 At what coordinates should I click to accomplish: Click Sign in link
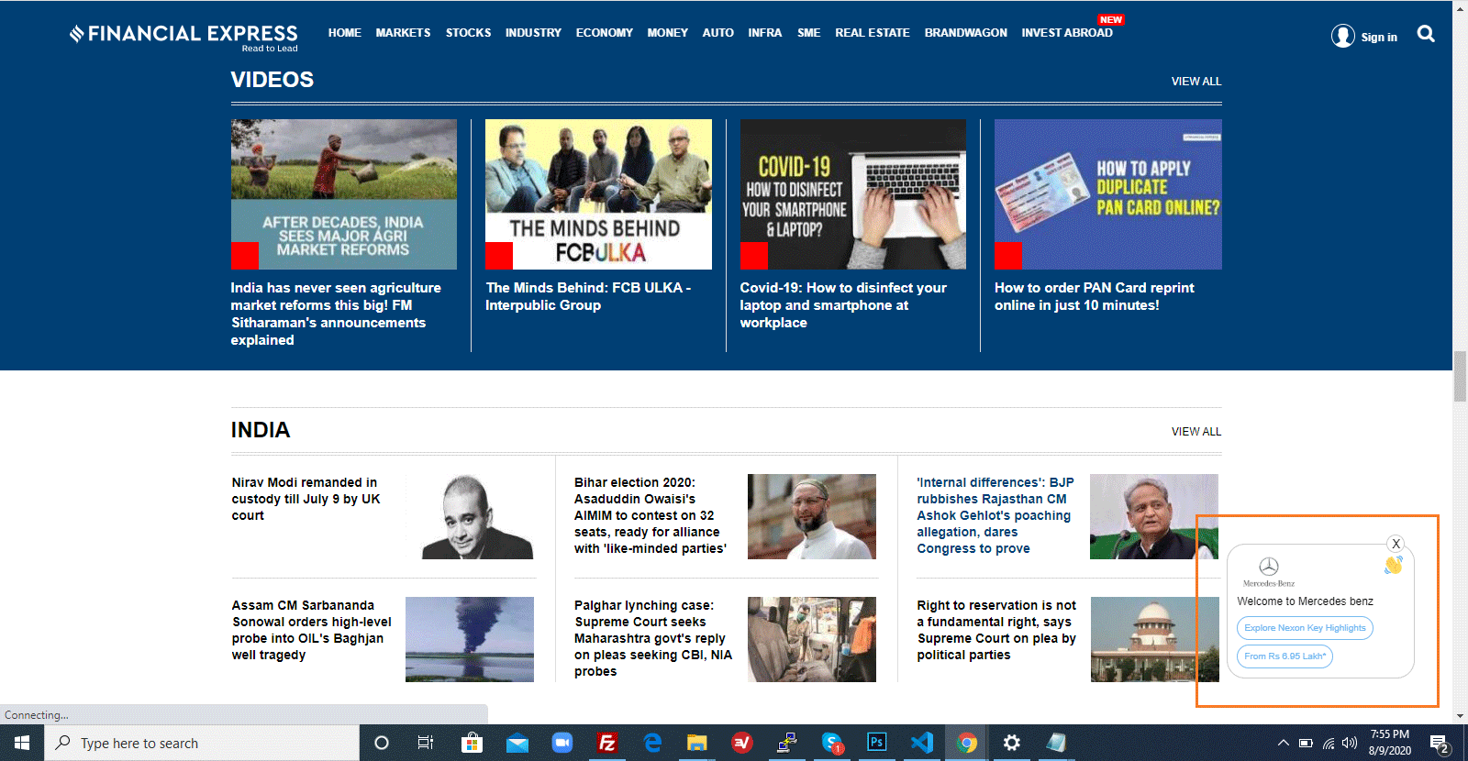[1379, 38]
